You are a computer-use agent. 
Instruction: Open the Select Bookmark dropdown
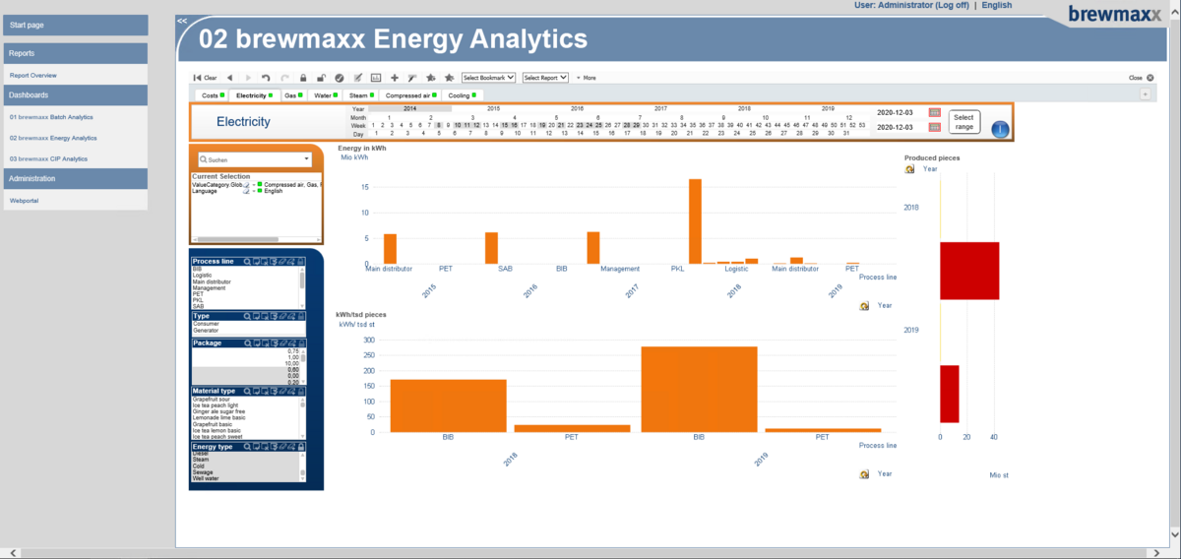[489, 78]
